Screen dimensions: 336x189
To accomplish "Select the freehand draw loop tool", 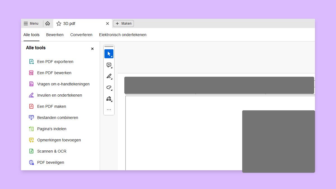I will 109,87.
